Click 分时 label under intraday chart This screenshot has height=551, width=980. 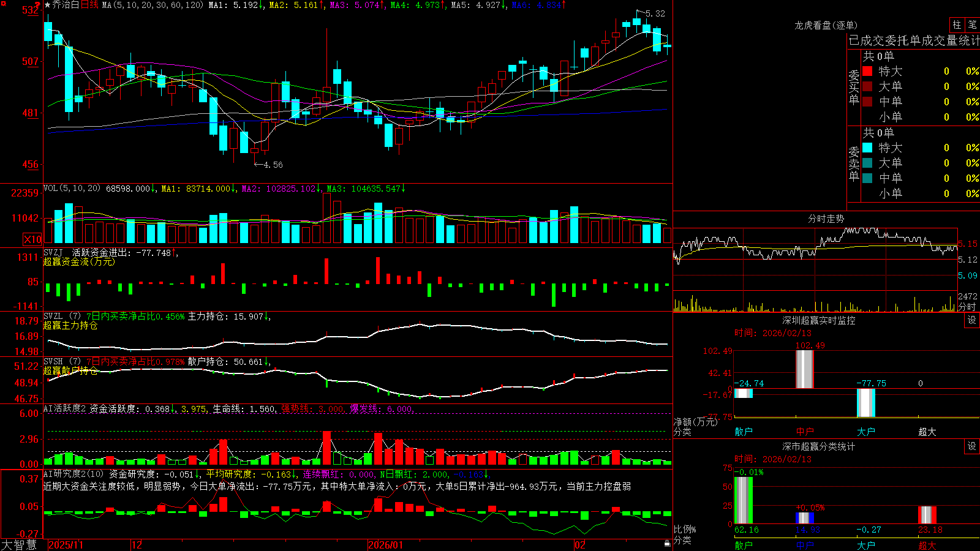[x=967, y=307]
